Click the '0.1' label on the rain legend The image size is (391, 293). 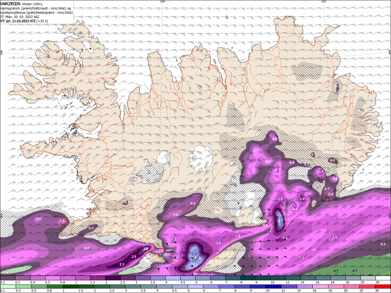(3, 291)
